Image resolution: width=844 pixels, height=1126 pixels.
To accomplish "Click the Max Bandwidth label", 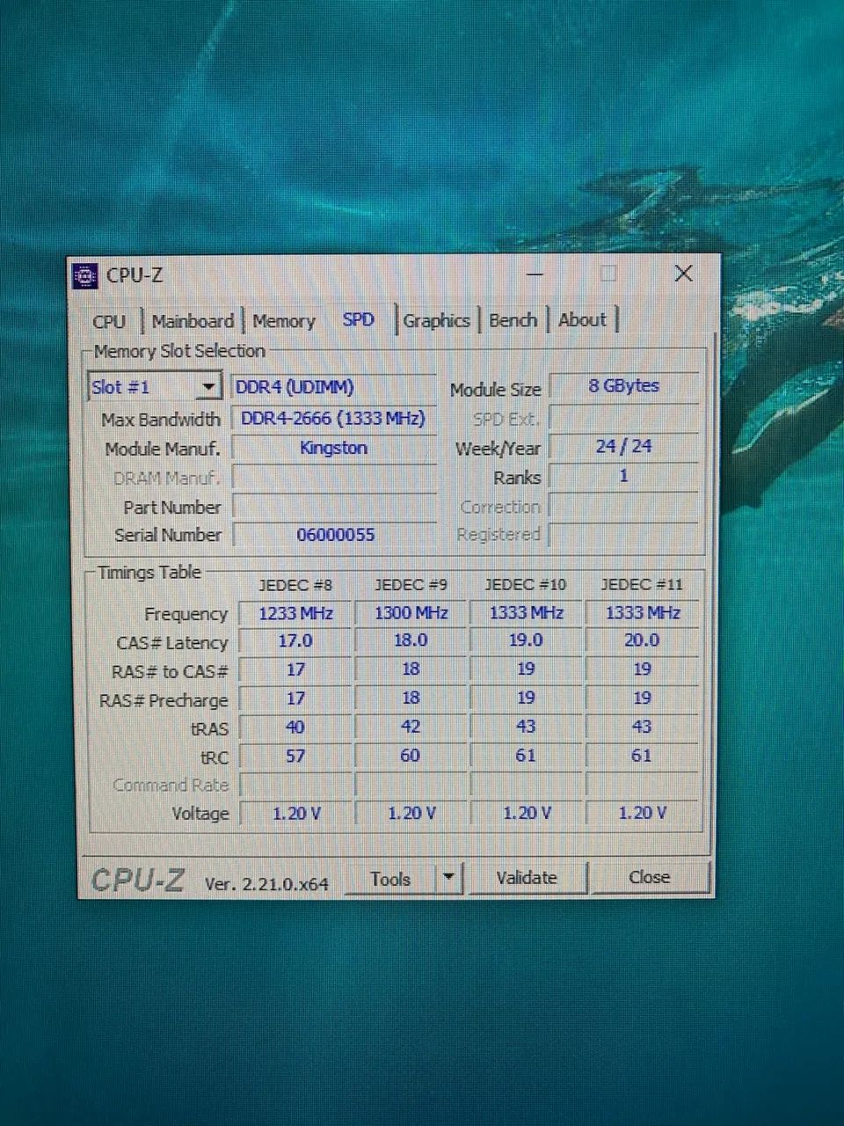I will [x=160, y=420].
